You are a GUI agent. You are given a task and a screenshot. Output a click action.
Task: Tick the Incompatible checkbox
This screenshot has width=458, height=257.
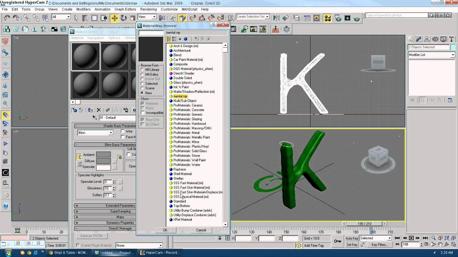[x=142, y=113]
